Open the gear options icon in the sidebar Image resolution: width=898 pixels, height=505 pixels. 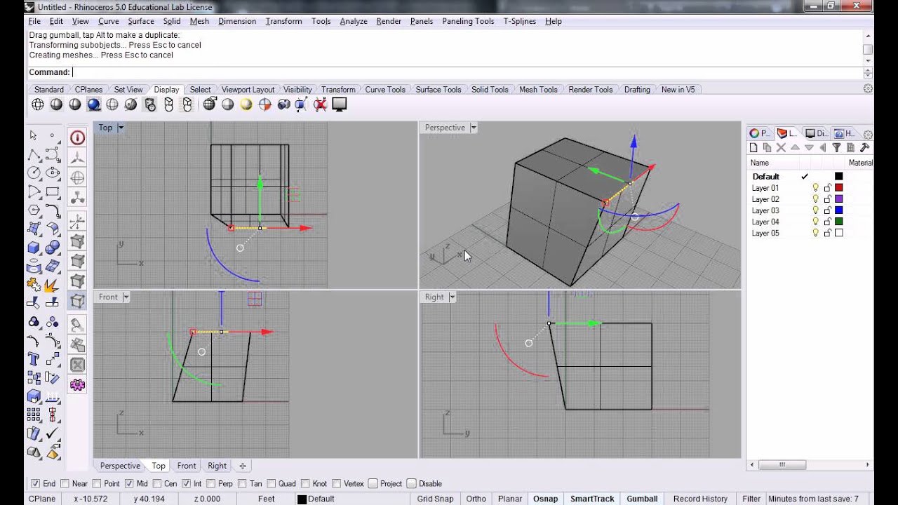(x=77, y=384)
